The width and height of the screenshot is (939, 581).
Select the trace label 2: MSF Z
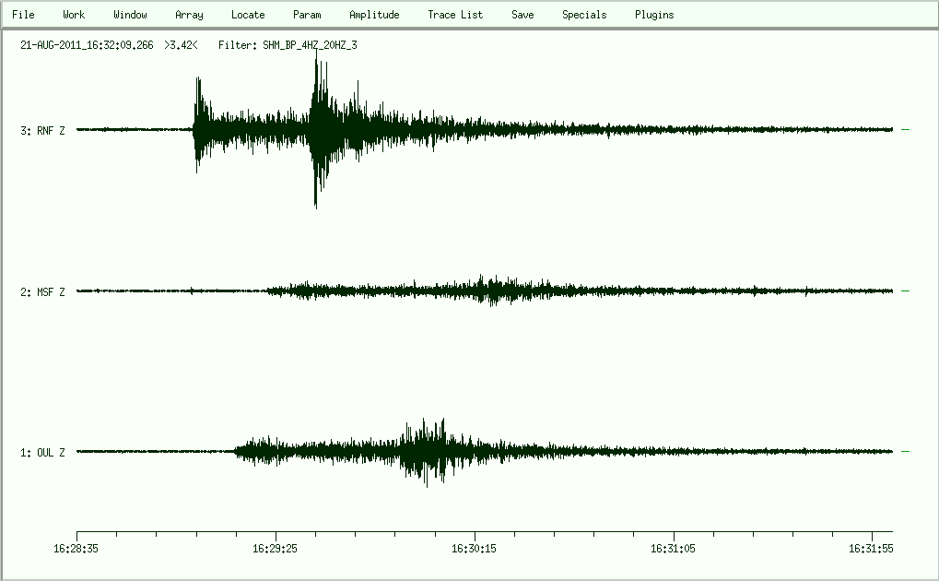click(42, 292)
